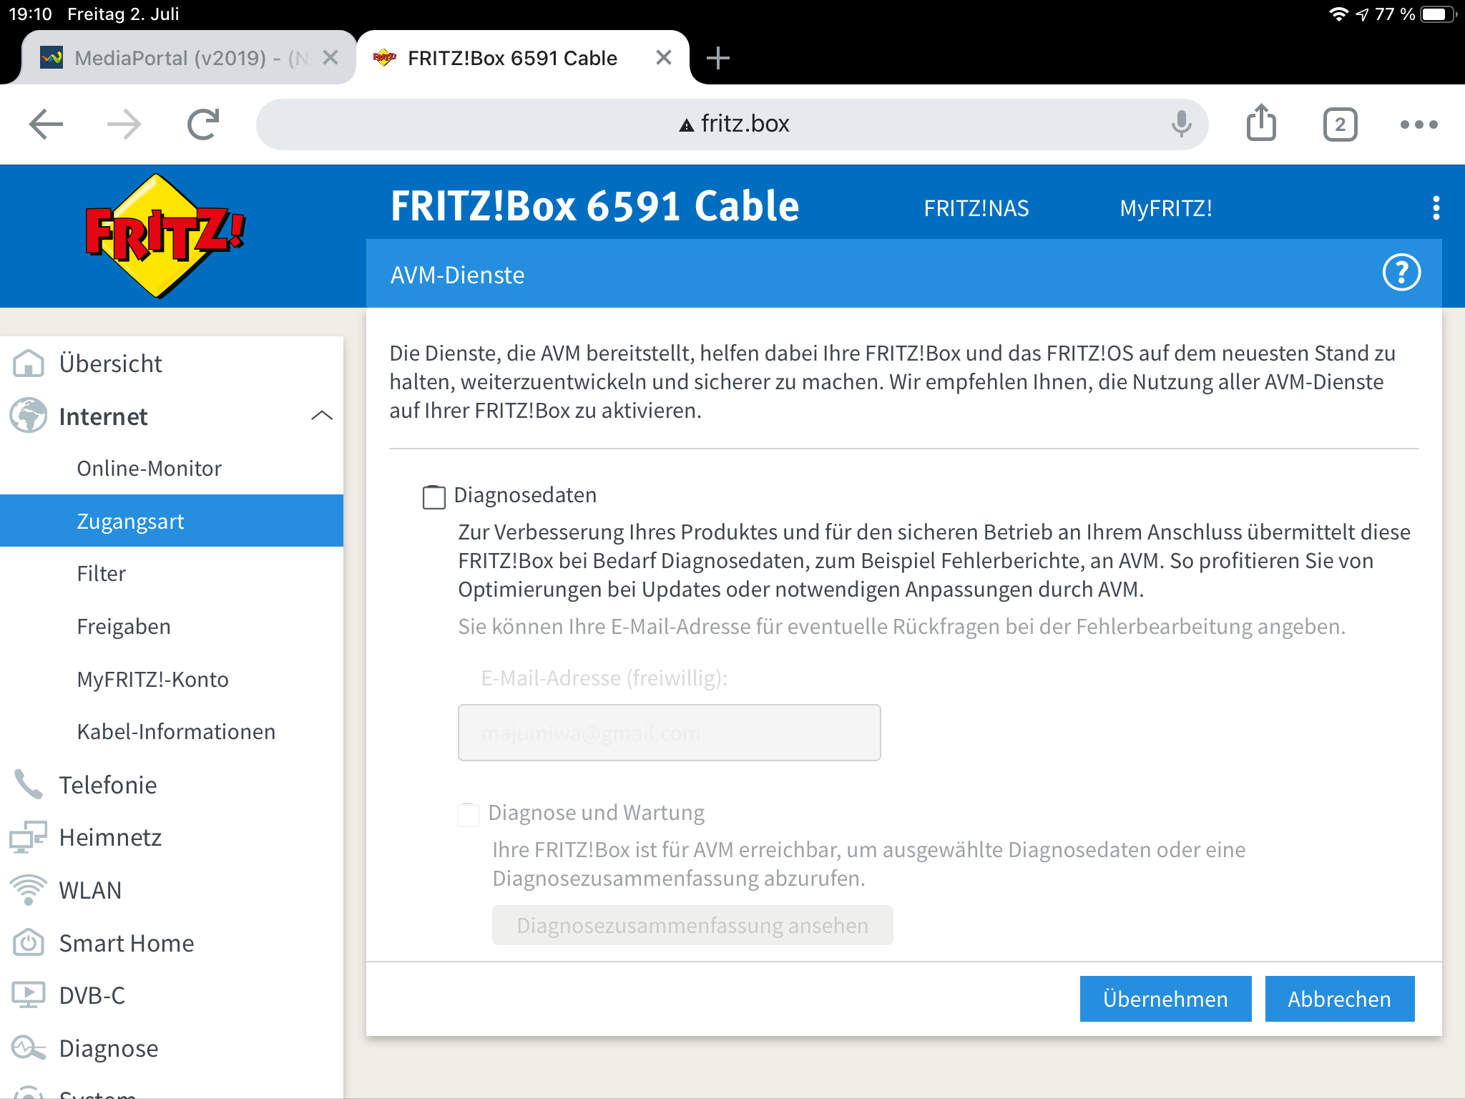1465x1099 pixels.
Task: Tap the Wi-Fi status icon
Action: 1338,14
